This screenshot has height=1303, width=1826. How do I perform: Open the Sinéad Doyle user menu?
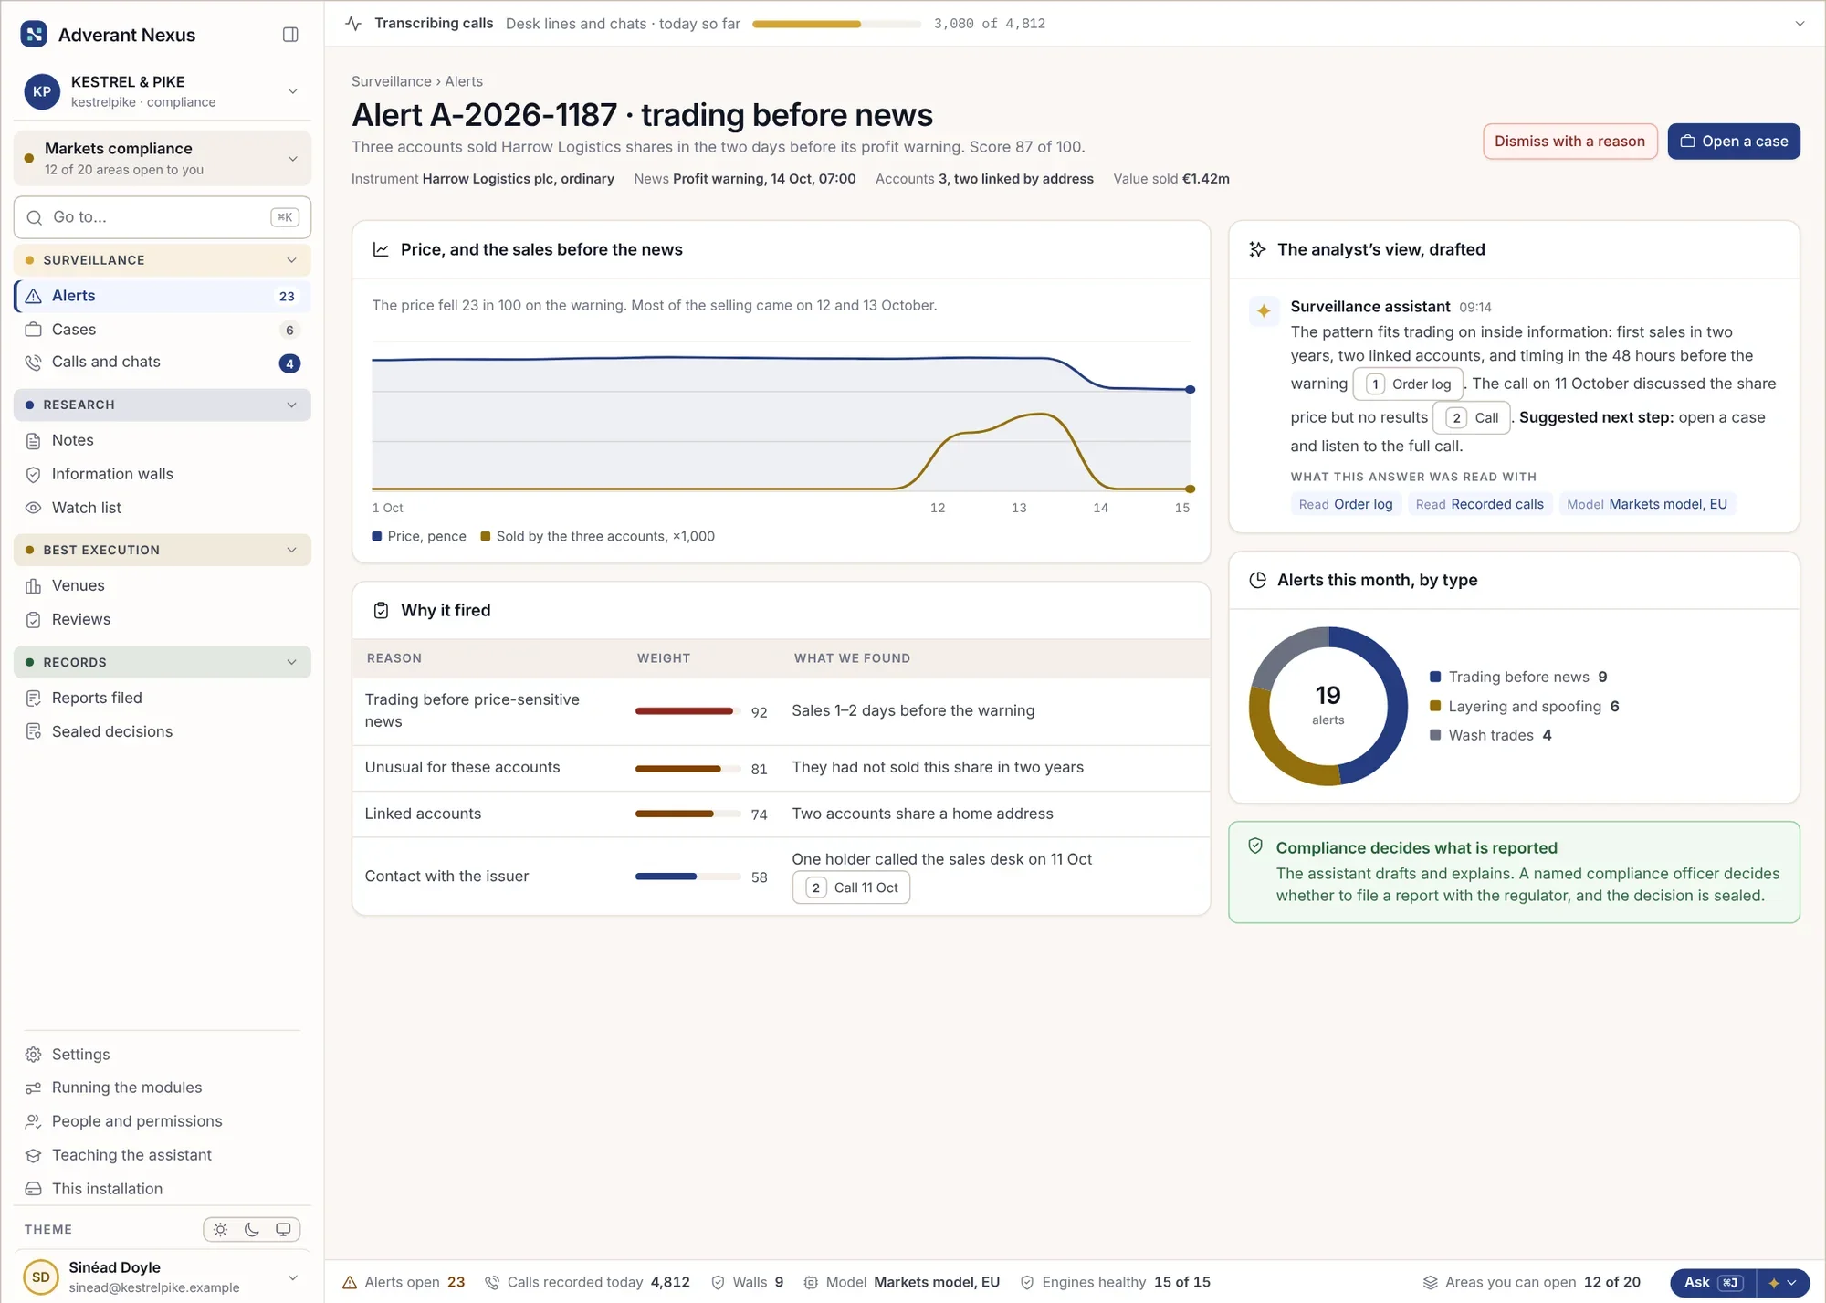pyautogui.click(x=163, y=1277)
